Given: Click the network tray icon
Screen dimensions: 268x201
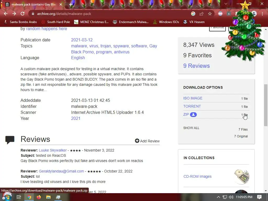Looking at the screenshot, I should (x=225, y=197).
